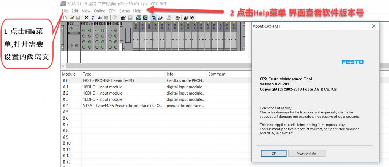Click the greyed refresh arrows toolbar icon
Viewport: 389px width, 167px height.
pyautogui.click(x=115, y=17)
